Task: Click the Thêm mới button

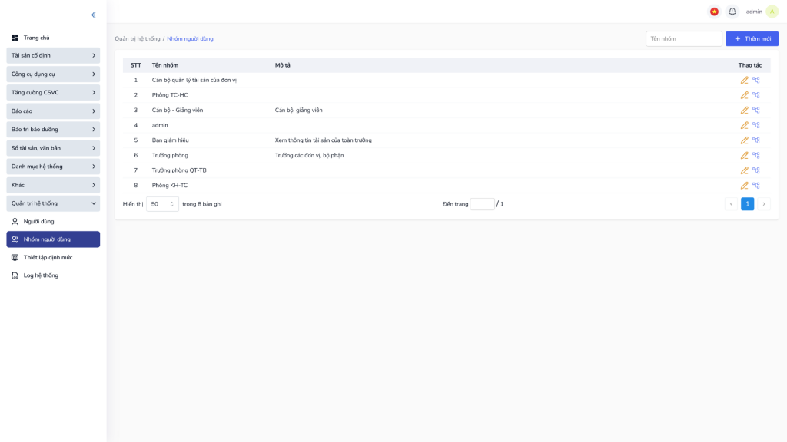Action: 752,38
